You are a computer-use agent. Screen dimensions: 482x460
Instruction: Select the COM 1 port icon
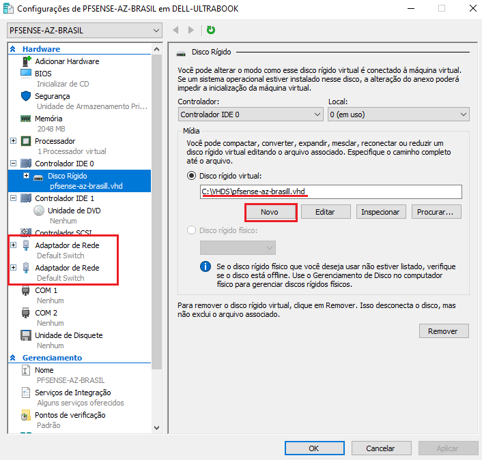point(25,290)
